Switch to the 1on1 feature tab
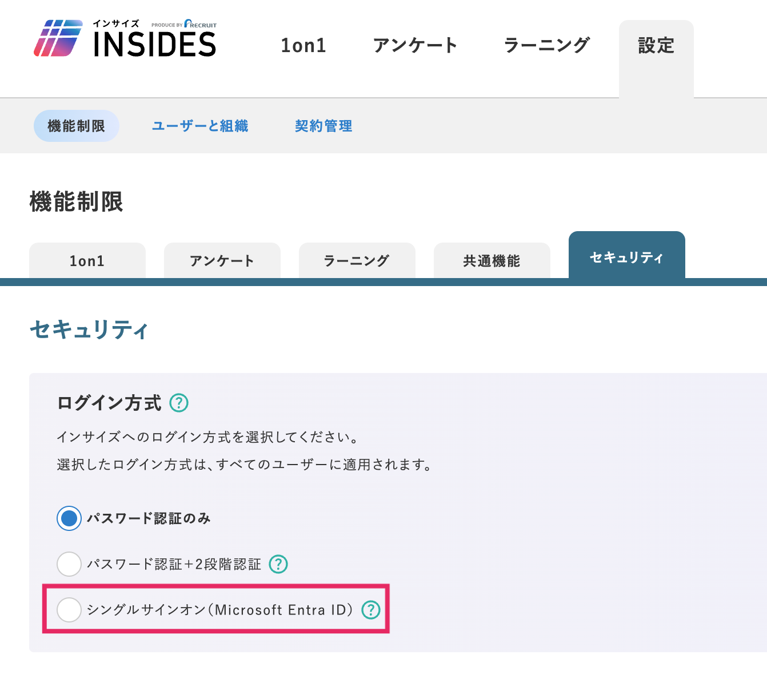767x698 pixels. [87, 261]
